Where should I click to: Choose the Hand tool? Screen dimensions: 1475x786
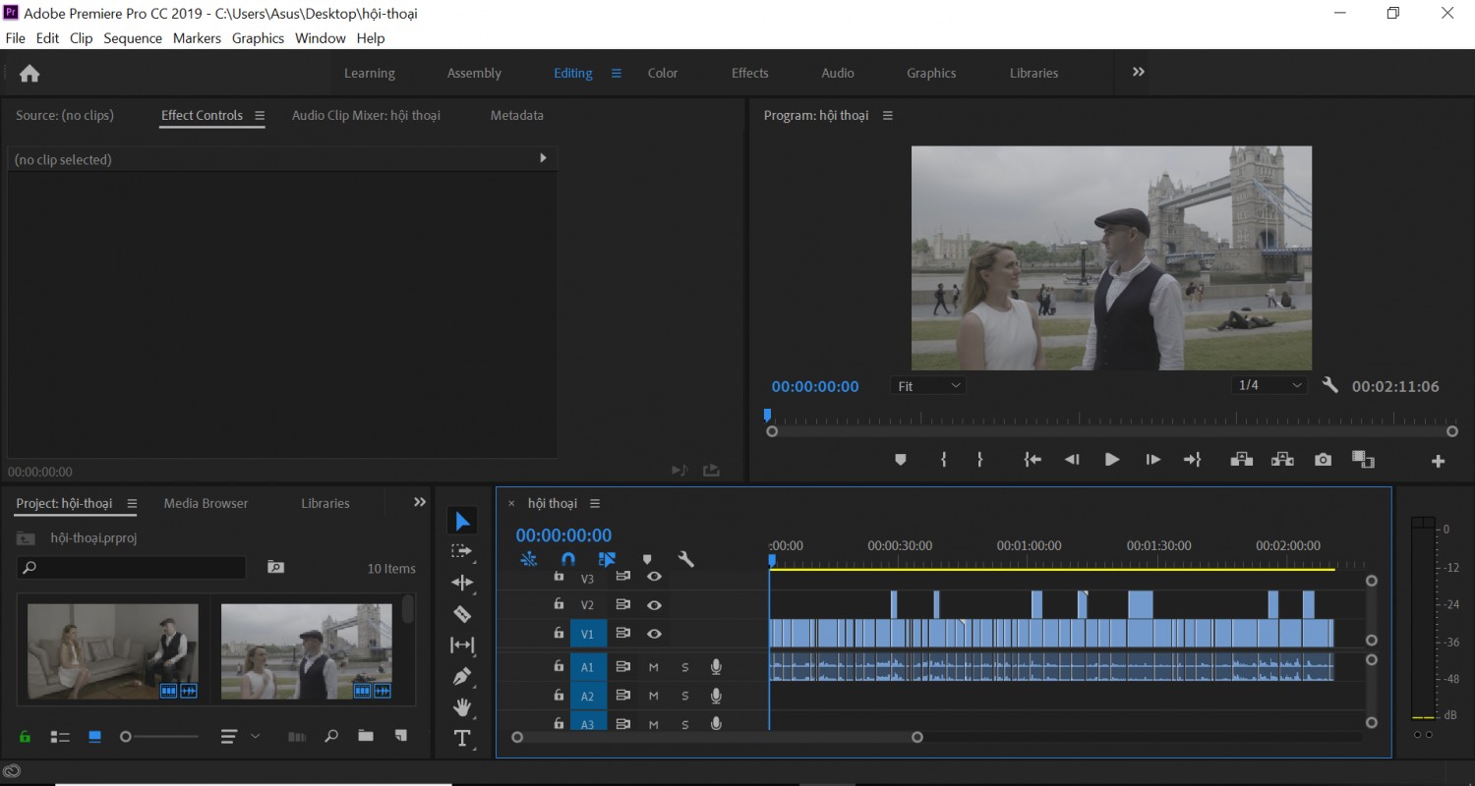pos(462,707)
